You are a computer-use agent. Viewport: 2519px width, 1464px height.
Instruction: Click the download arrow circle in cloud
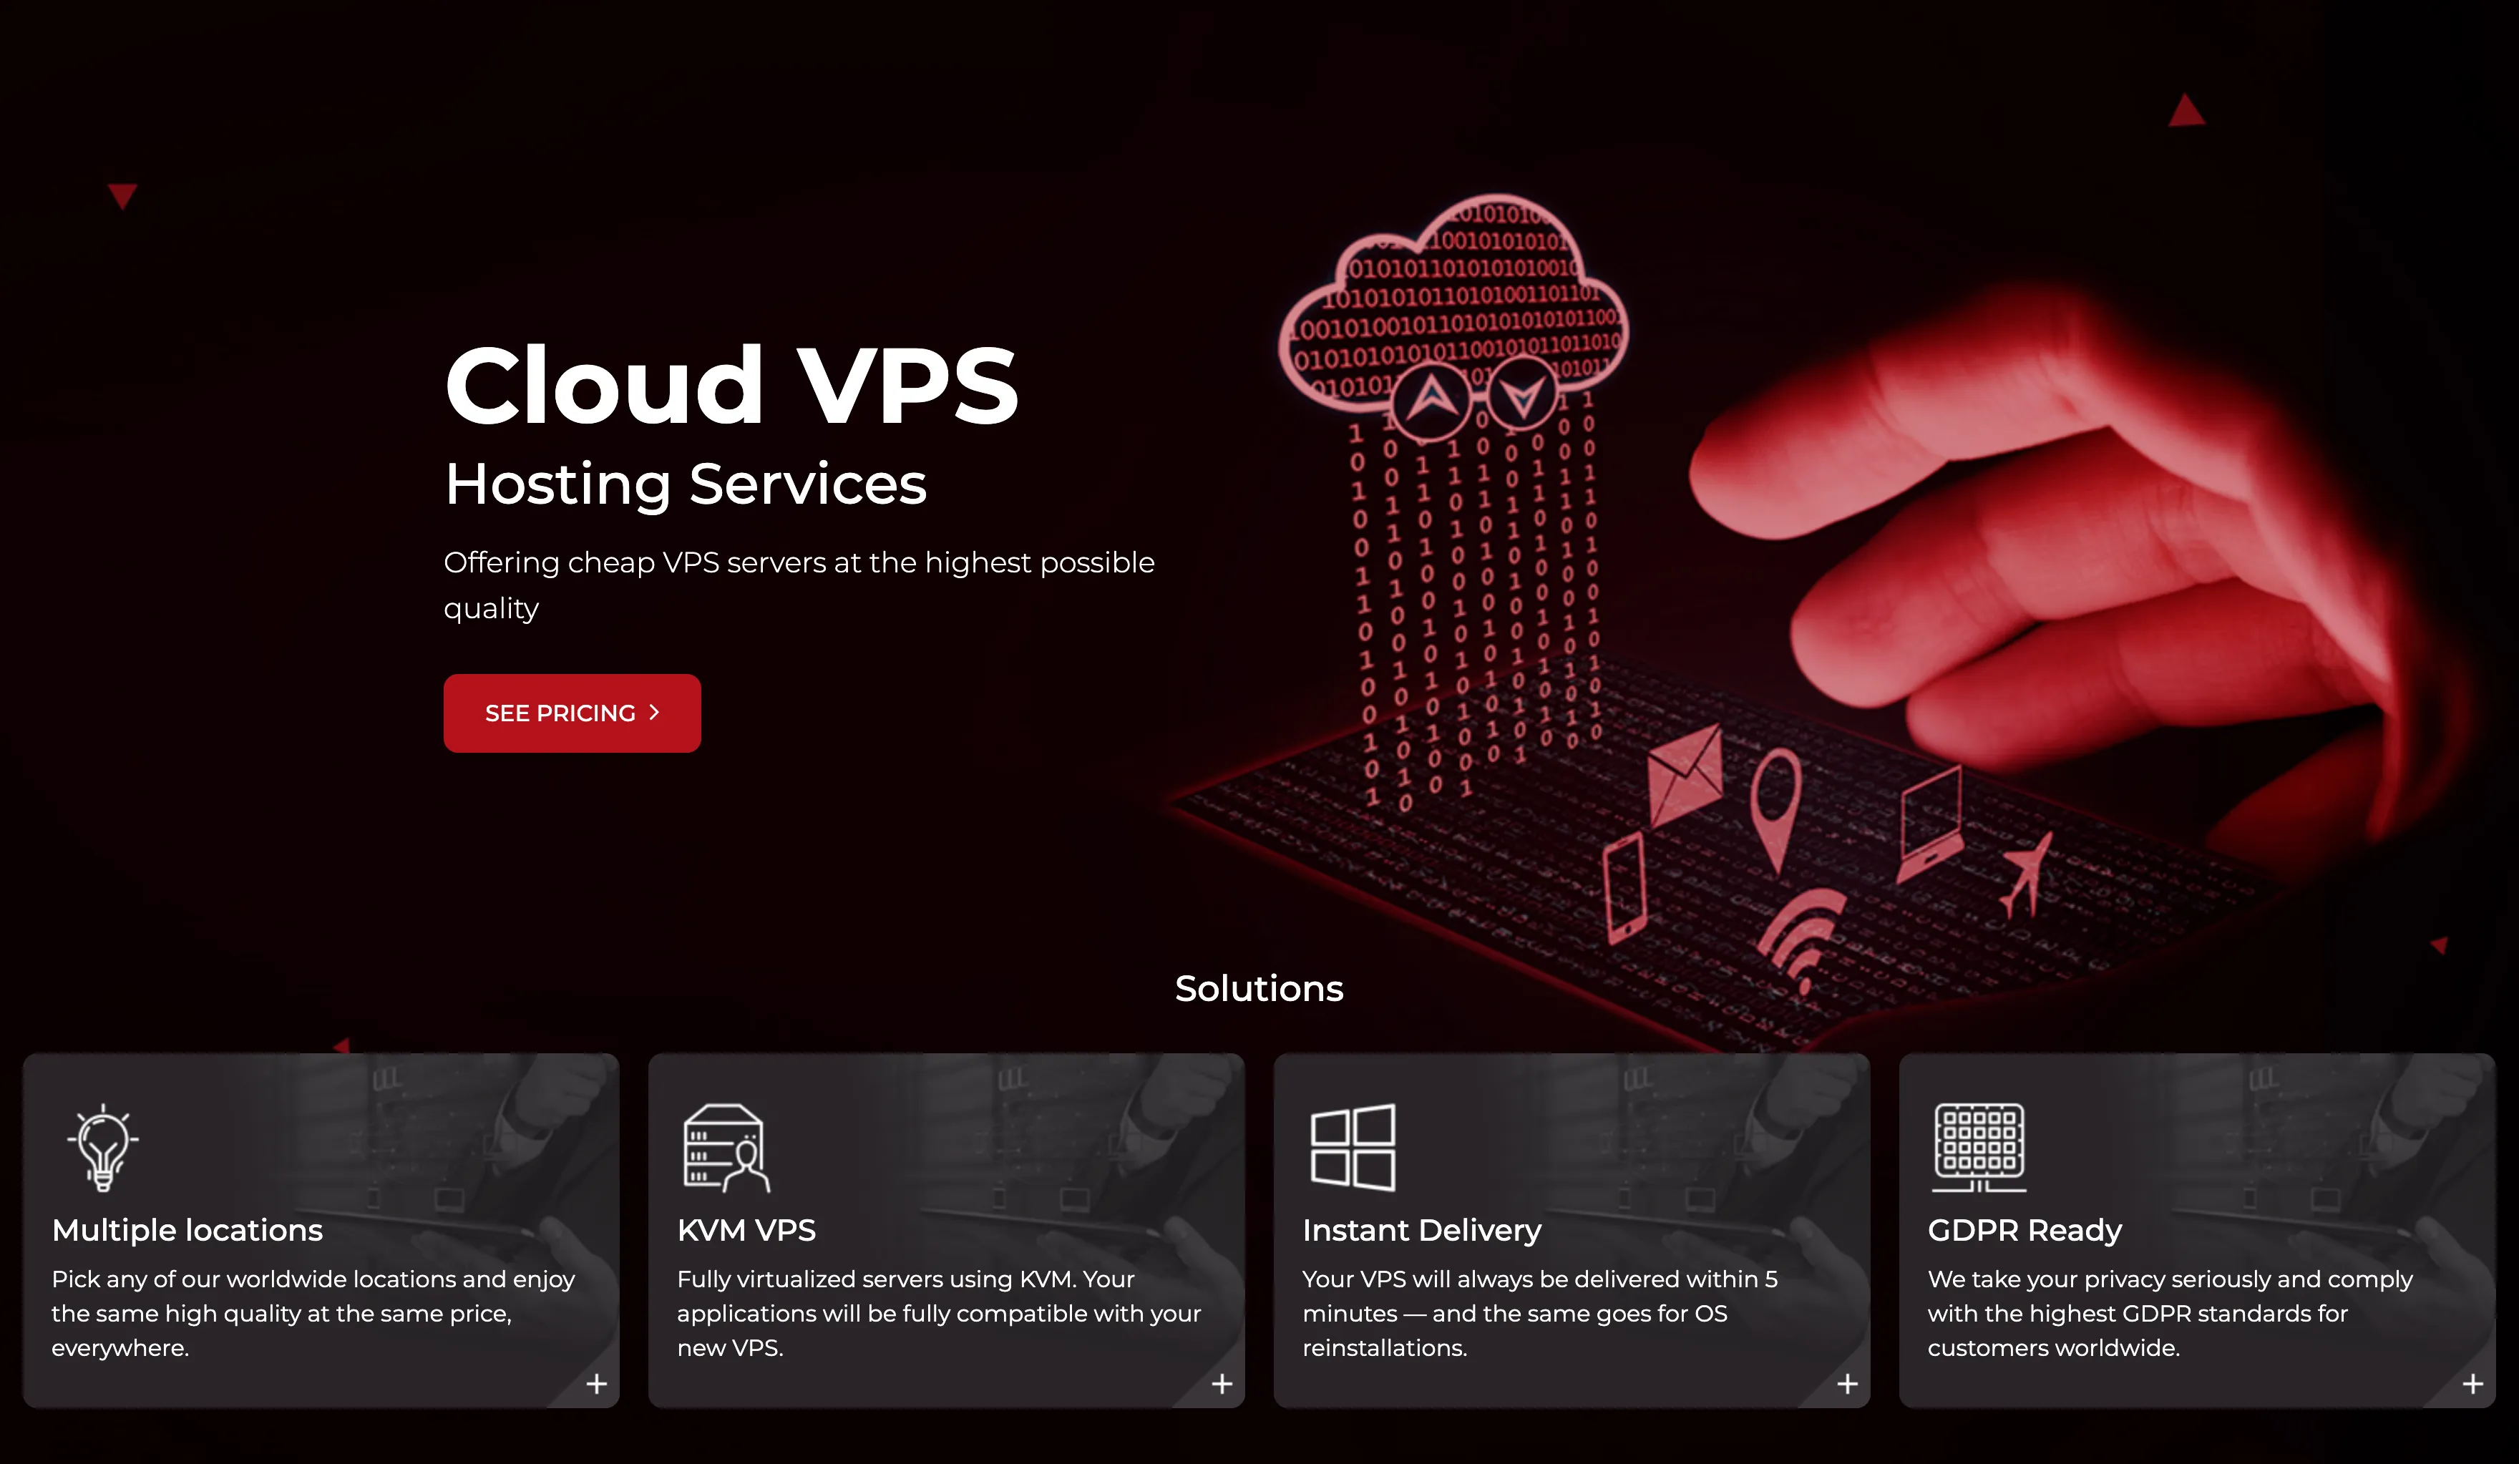pos(1521,396)
